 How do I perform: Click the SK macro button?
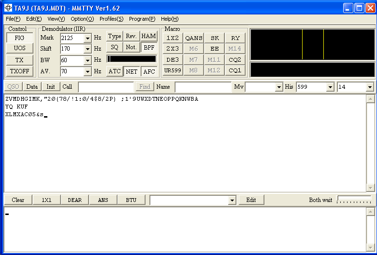[214, 38]
